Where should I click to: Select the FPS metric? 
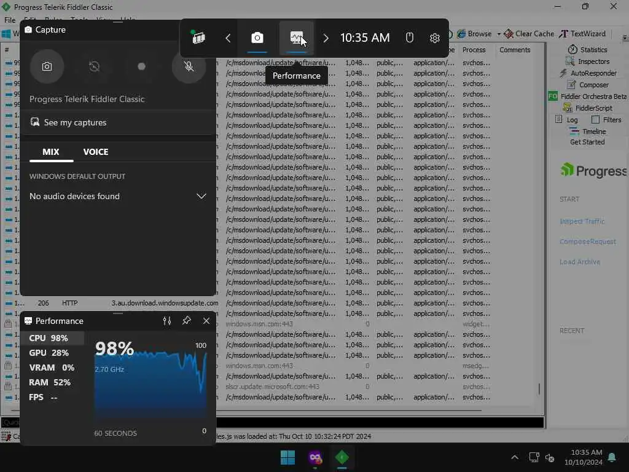coord(52,397)
